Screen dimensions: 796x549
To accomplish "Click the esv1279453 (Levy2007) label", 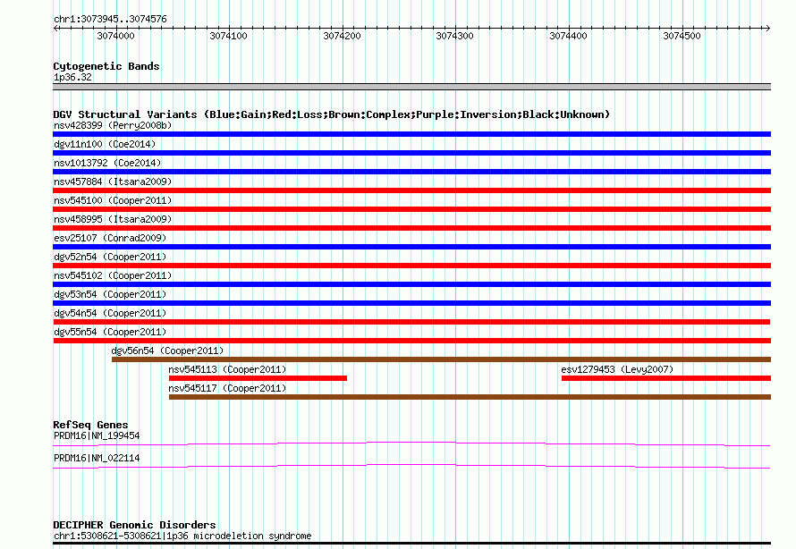I will pos(617,369).
